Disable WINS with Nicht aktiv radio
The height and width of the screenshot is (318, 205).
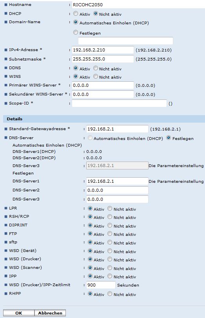[96, 77]
